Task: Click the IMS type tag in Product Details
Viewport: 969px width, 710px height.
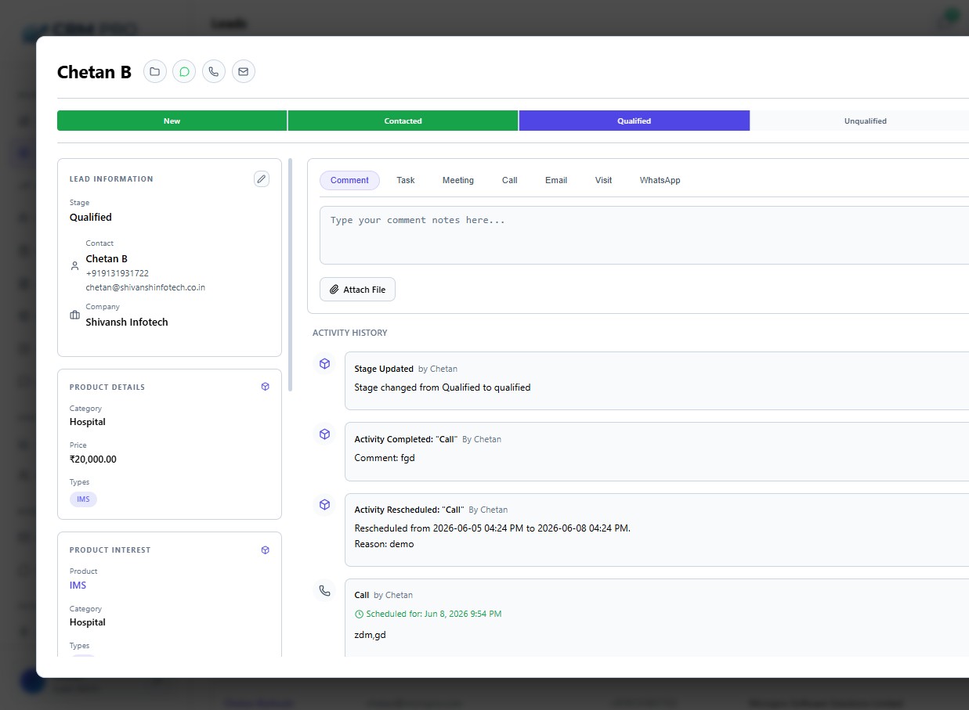Action: coord(83,499)
